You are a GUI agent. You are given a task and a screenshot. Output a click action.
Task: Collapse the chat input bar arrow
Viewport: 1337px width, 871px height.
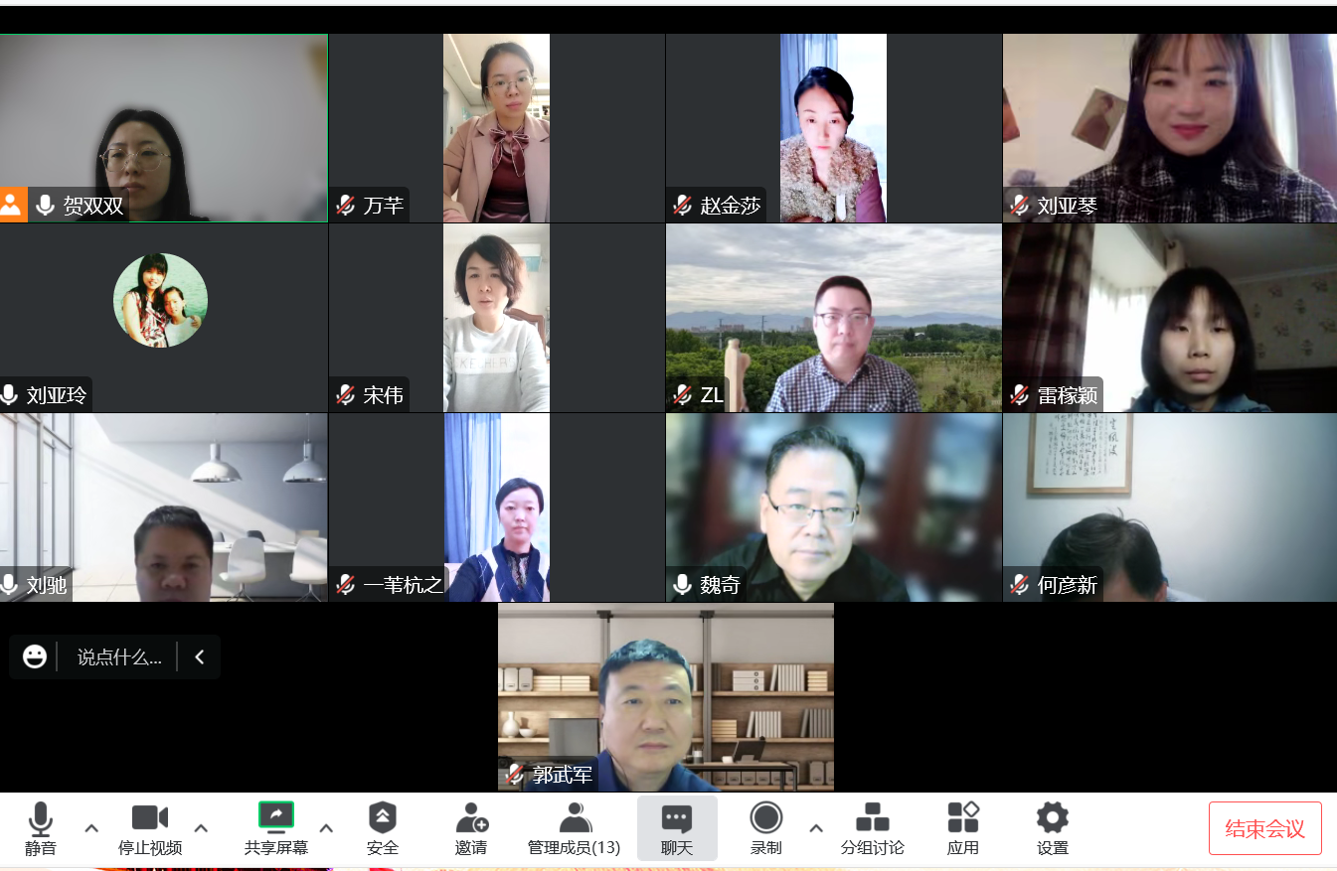click(x=200, y=656)
